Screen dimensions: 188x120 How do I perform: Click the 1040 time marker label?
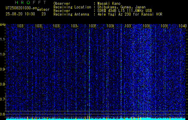pyautogui.click(x=183, y=26)
